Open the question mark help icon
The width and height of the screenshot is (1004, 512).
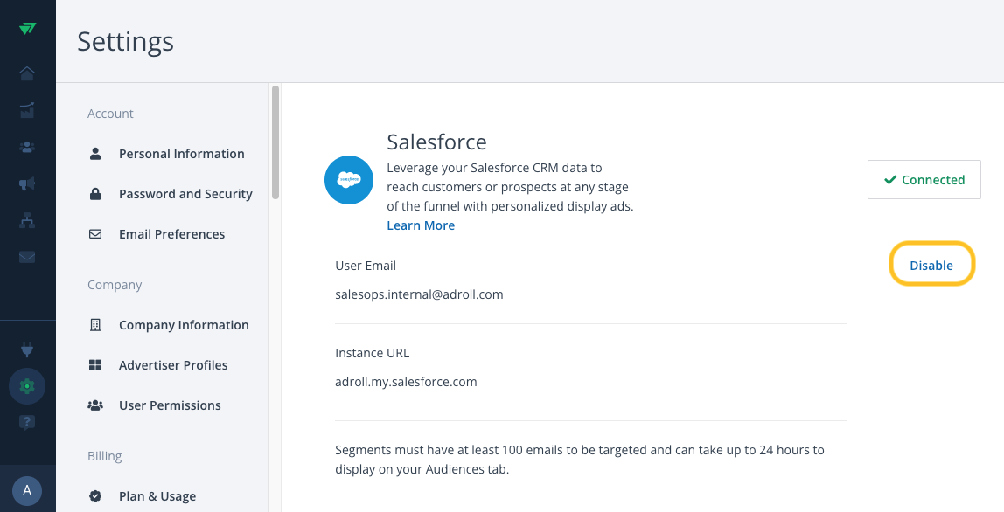27,422
